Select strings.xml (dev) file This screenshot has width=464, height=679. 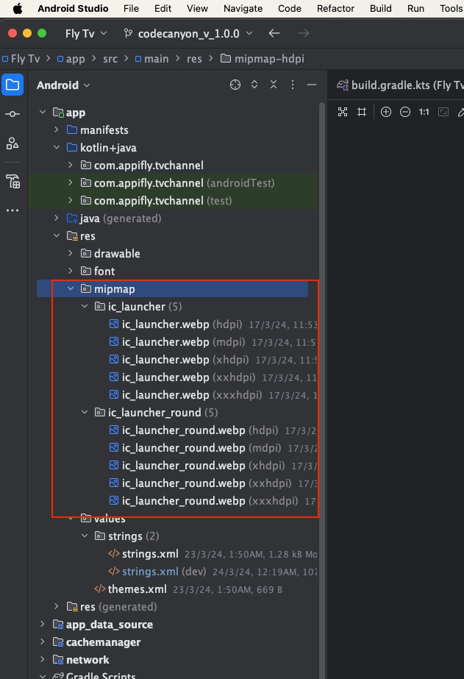150,572
